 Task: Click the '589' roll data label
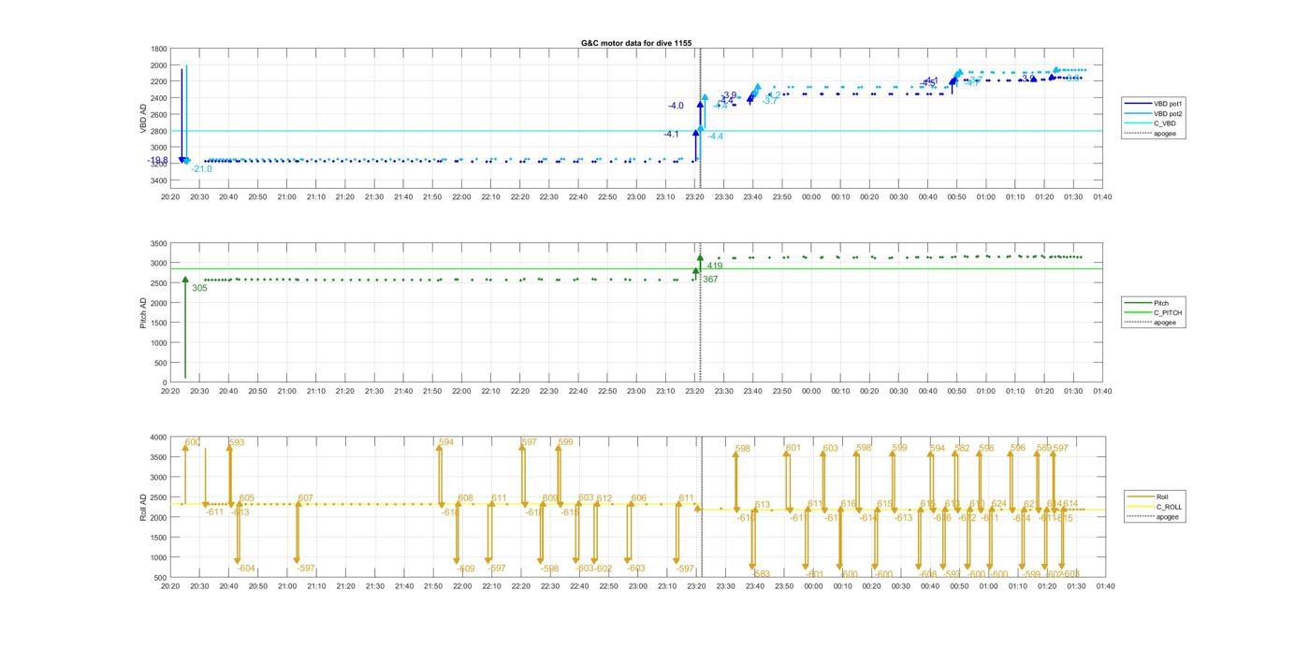point(1044,448)
